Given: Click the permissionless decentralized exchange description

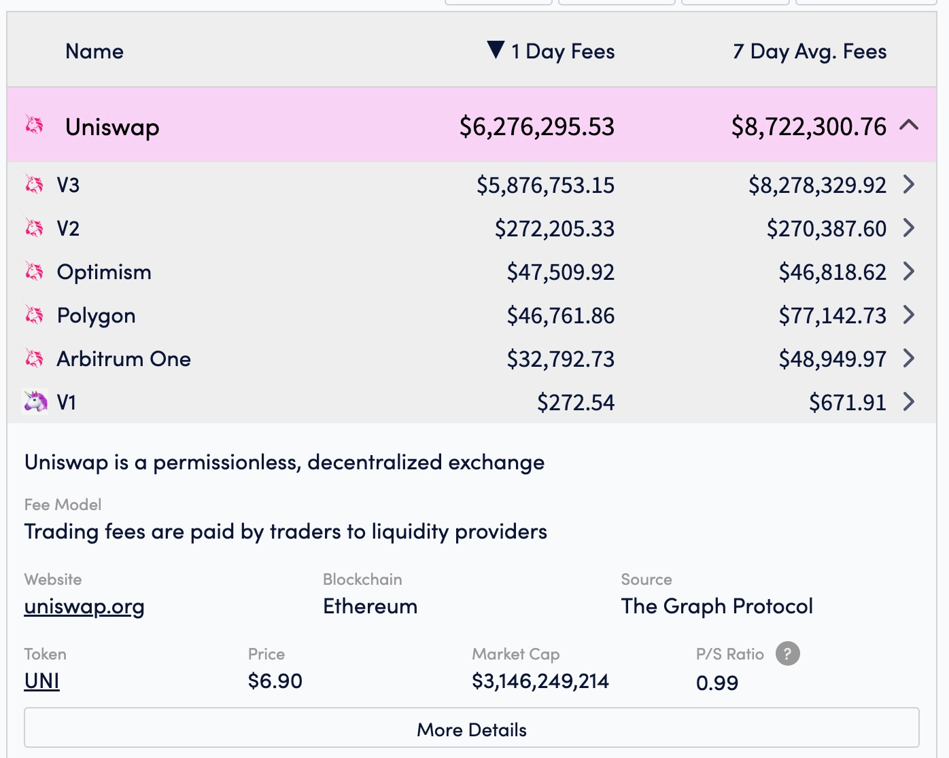Looking at the screenshot, I should point(284,463).
